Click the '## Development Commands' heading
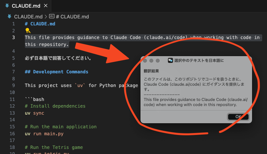Viewport: 267px width, 154px height. (x=56, y=72)
